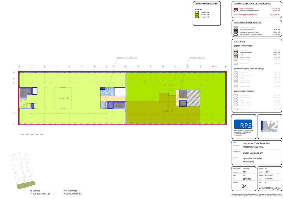Click the blue sanitair area in central core

[x=107, y=92]
